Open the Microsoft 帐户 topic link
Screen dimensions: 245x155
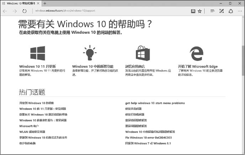tap(29, 126)
